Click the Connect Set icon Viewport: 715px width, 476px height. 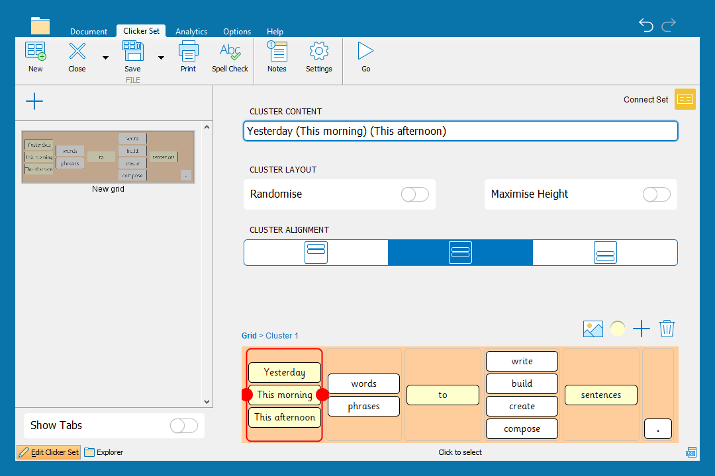pos(685,99)
